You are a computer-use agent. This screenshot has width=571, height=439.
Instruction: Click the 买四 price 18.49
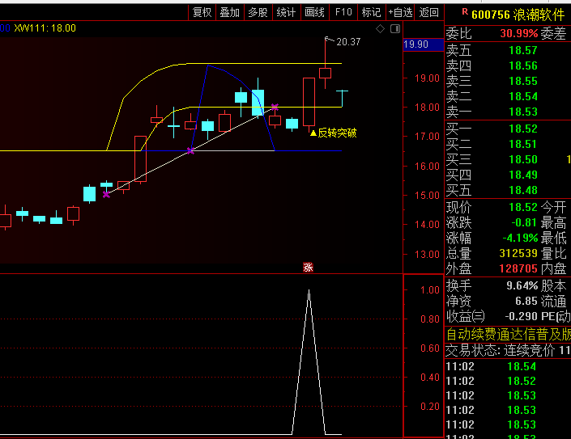coord(523,175)
